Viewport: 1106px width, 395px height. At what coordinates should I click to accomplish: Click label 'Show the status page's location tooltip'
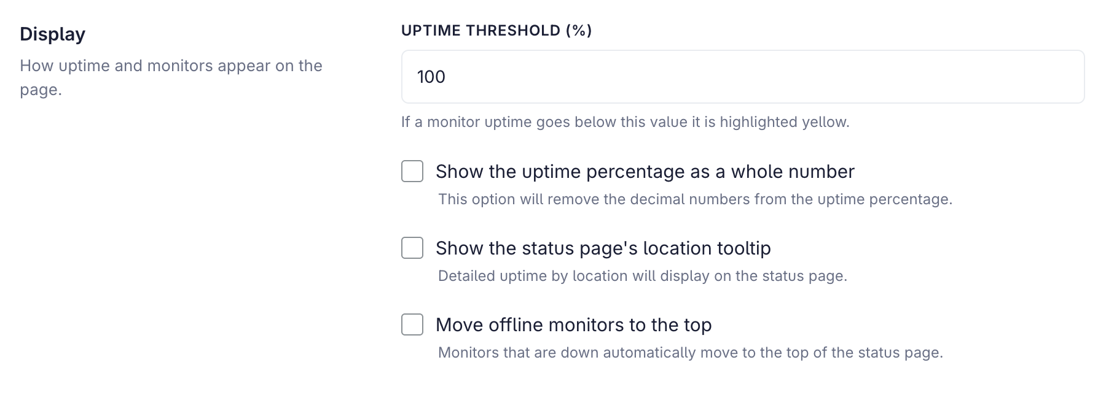coord(603,248)
